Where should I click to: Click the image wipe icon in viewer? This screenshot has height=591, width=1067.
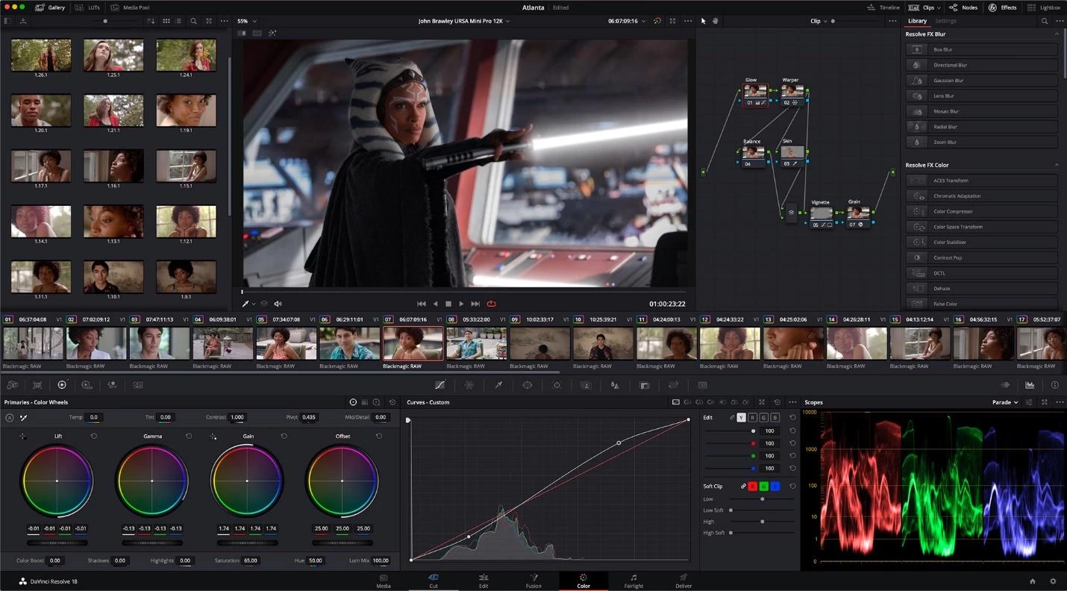[x=242, y=33]
